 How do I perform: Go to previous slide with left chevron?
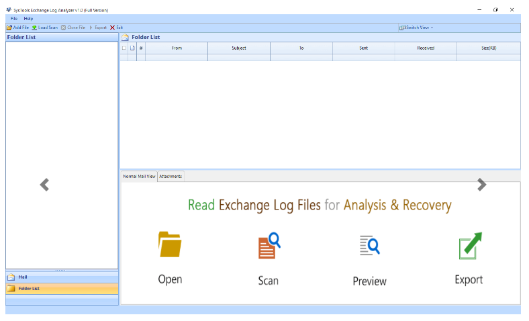click(44, 185)
